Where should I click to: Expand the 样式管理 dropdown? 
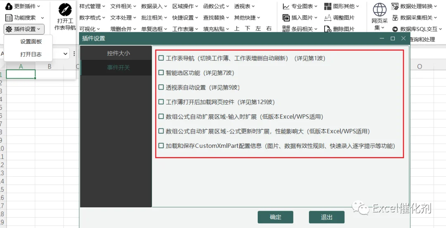92,6
